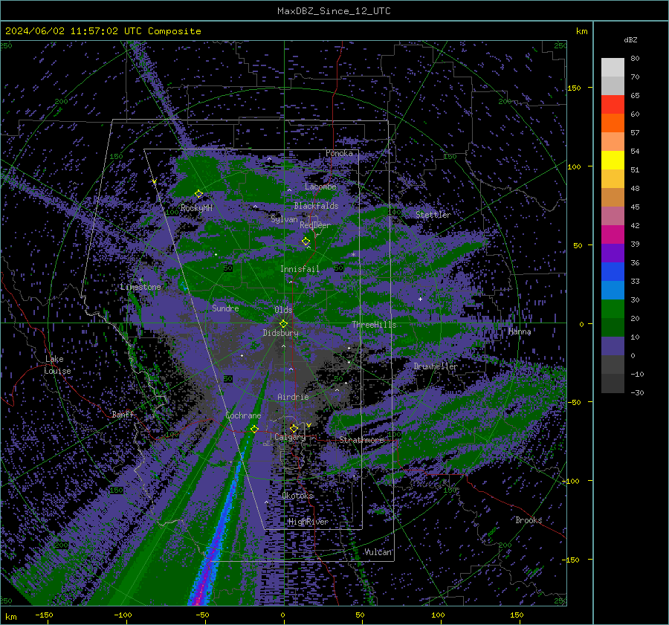
Task: Click the Olds label
Action: [283, 310]
